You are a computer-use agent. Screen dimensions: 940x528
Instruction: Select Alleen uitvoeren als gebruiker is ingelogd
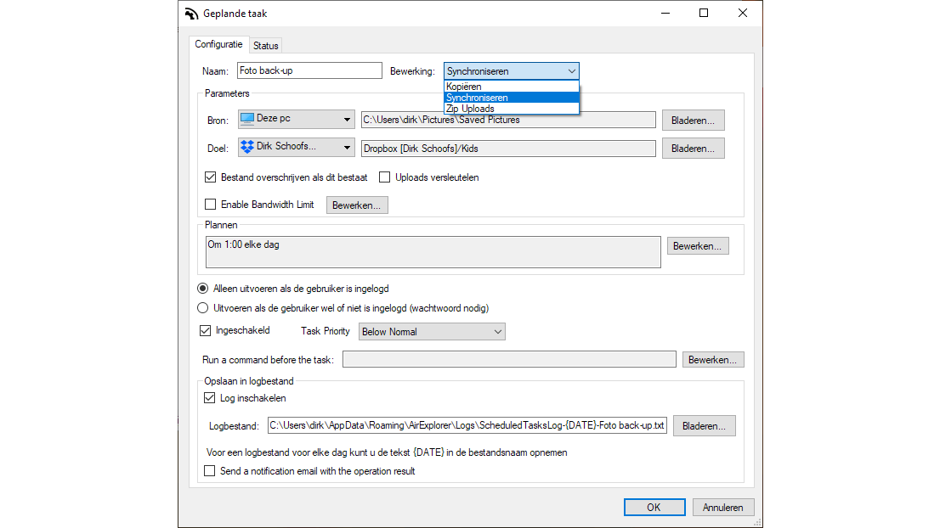(x=203, y=289)
